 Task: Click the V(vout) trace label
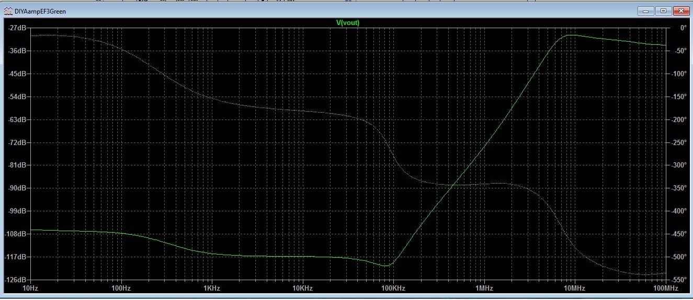[x=347, y=22]
